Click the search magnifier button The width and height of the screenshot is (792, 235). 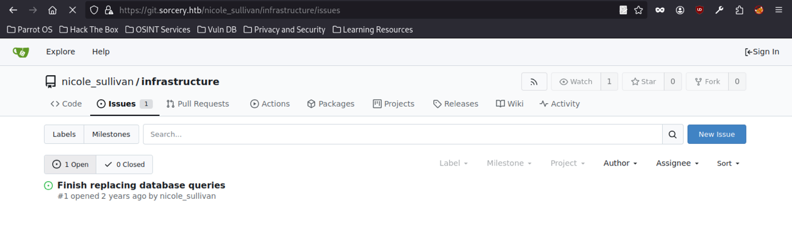[x=672, y=134]
